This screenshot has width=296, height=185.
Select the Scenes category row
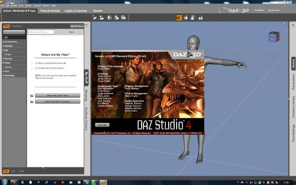tap(14, 67)
